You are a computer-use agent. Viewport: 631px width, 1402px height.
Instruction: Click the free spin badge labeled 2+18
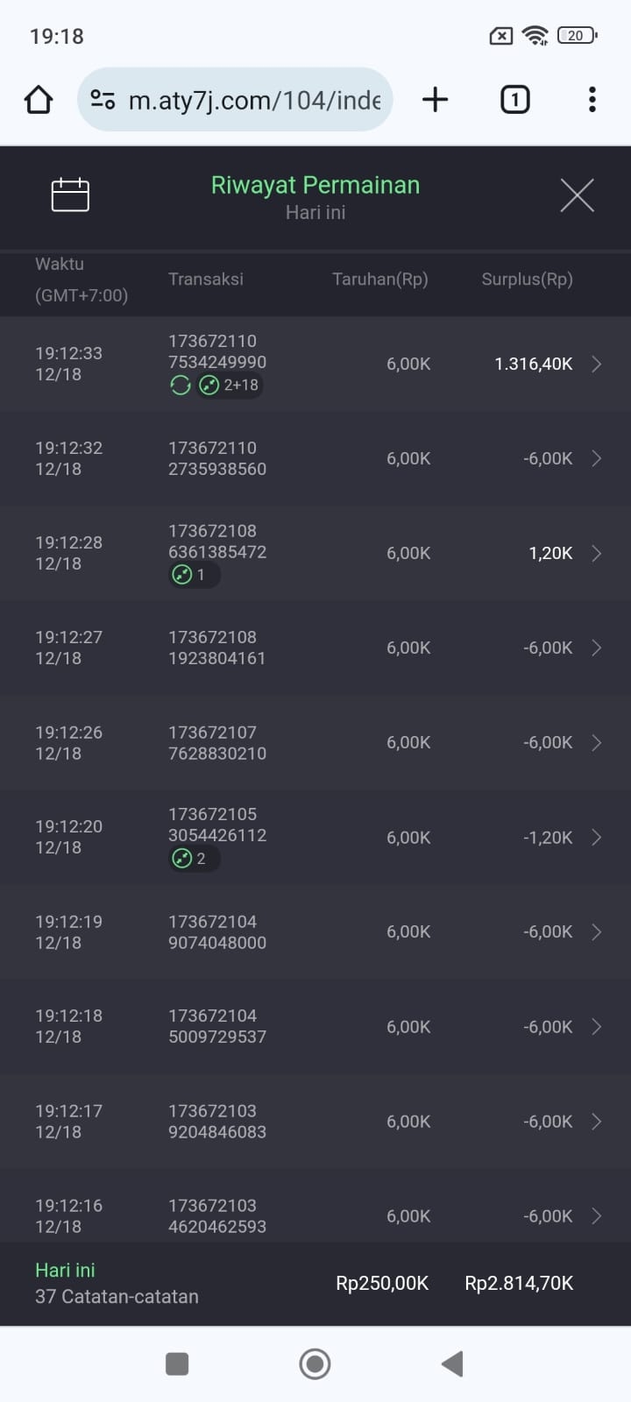pyautogui.click(x=230, y=386)
